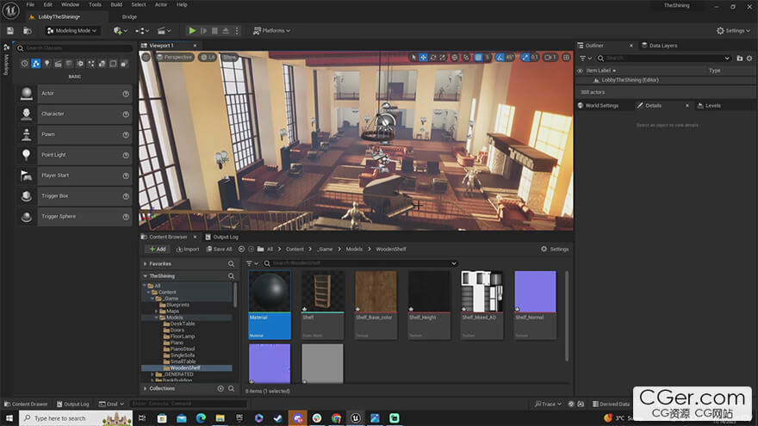Click the Save current level icon
The height and width of the screenshot is (426, 758).
click(10, 30)
